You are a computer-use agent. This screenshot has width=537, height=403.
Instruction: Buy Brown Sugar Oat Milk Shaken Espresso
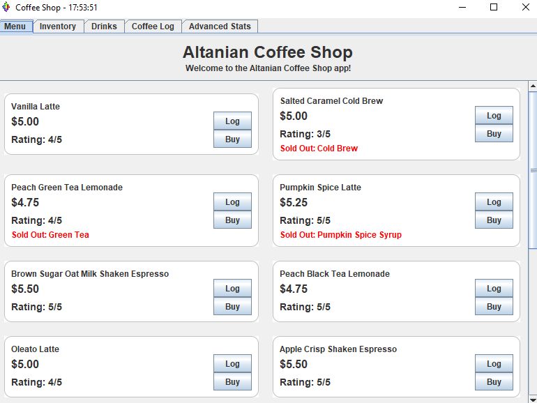tap(232, 307)
